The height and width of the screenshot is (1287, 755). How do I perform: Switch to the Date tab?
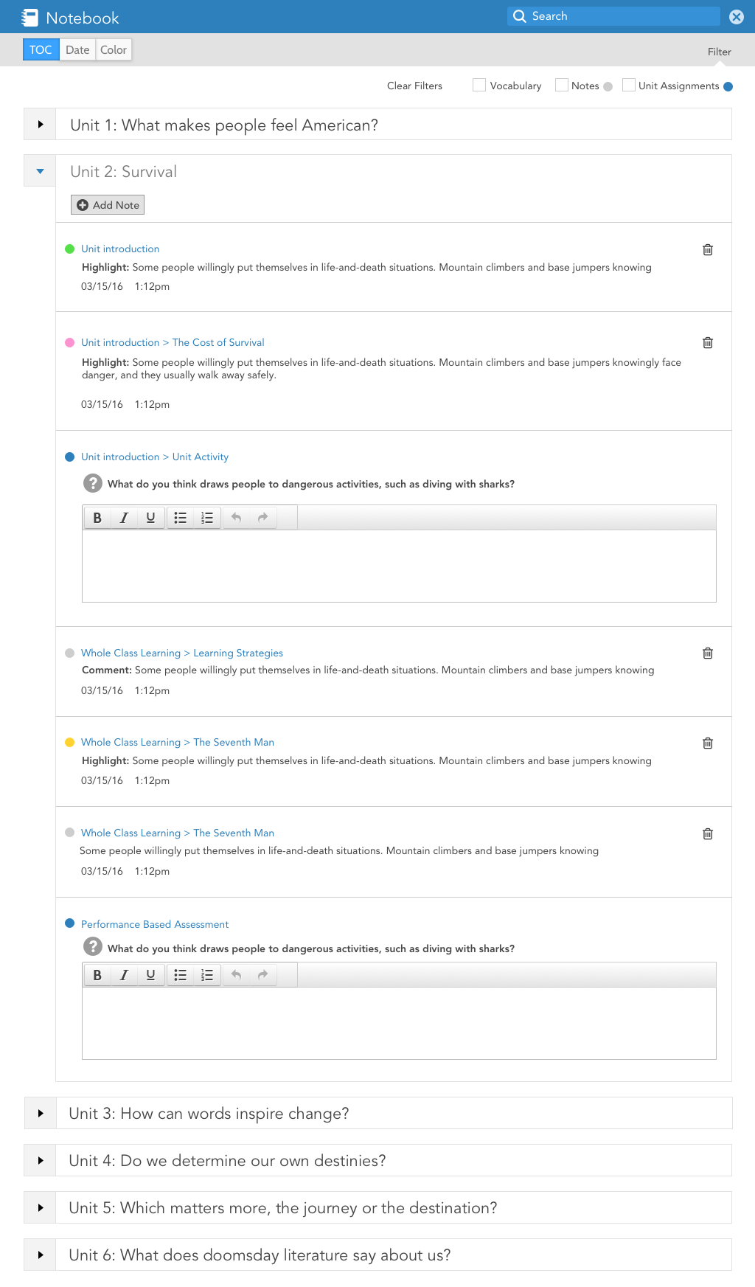(x=77, y=50)
